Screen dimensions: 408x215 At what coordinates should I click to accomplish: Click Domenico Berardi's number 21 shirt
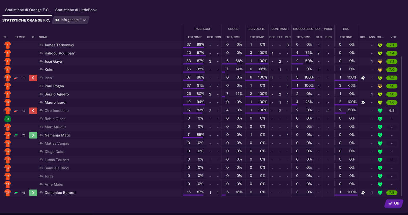(8, 193)
